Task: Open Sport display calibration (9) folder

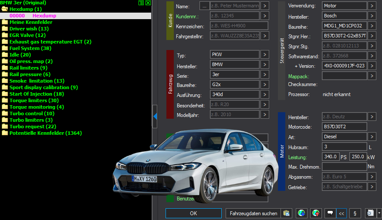Action: (44, 87)
